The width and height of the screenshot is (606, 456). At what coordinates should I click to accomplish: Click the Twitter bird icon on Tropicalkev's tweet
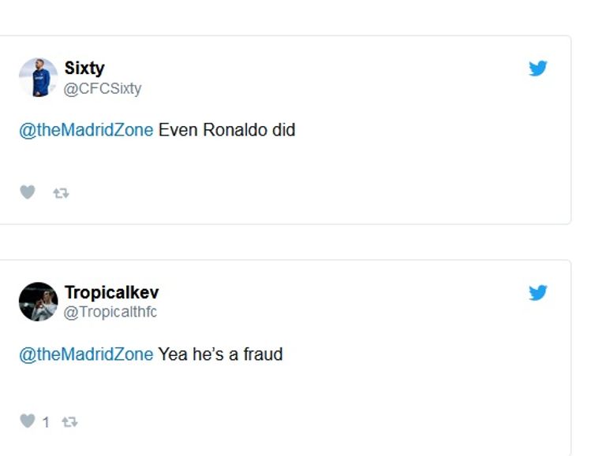coord(538,293)
